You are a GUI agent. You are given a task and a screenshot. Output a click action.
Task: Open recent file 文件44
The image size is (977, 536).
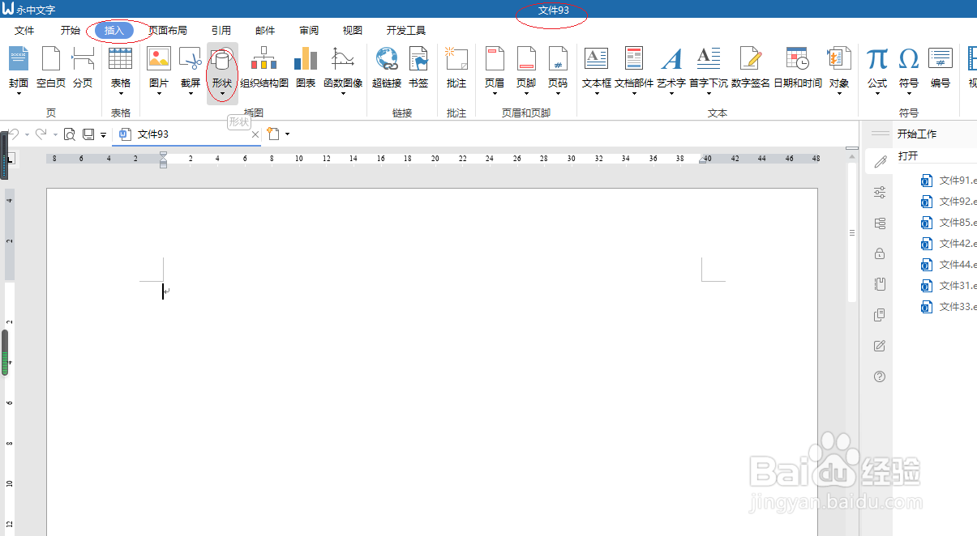(949, 265)
